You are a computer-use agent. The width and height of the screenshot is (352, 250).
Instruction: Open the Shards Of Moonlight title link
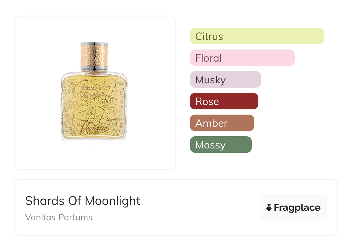point(83,201)
